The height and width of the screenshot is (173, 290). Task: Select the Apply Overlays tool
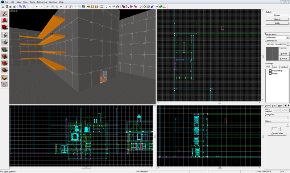[4, 70]
